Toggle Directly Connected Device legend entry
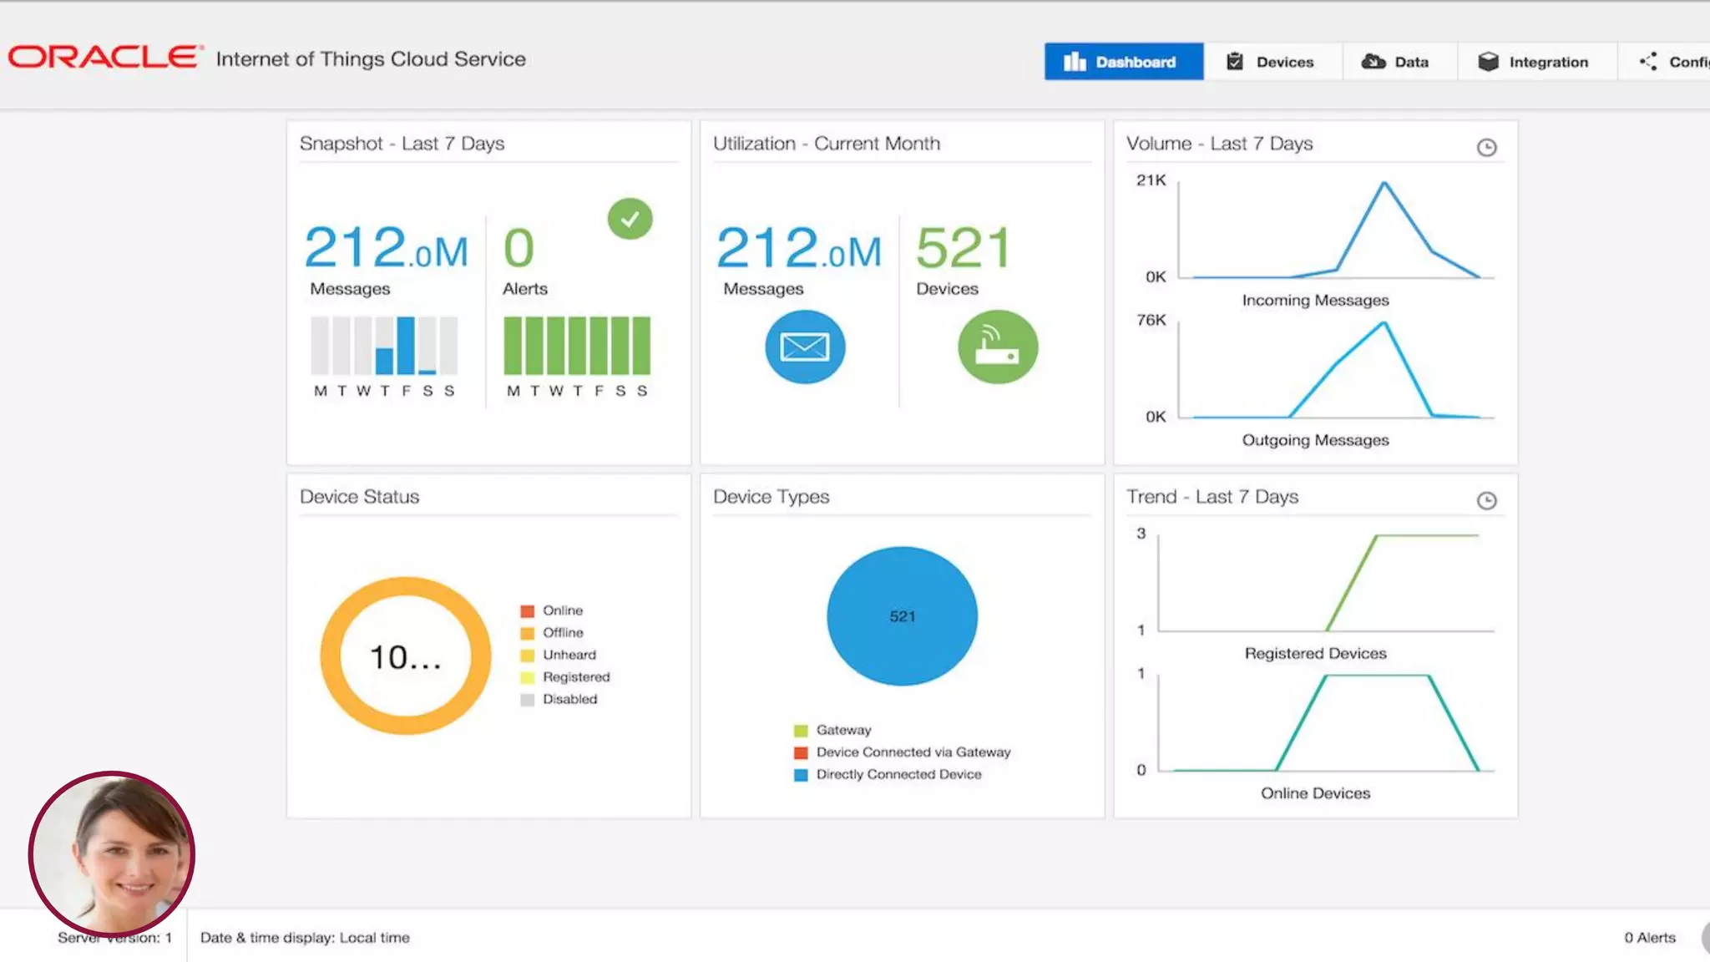 (x=898, y=775)
